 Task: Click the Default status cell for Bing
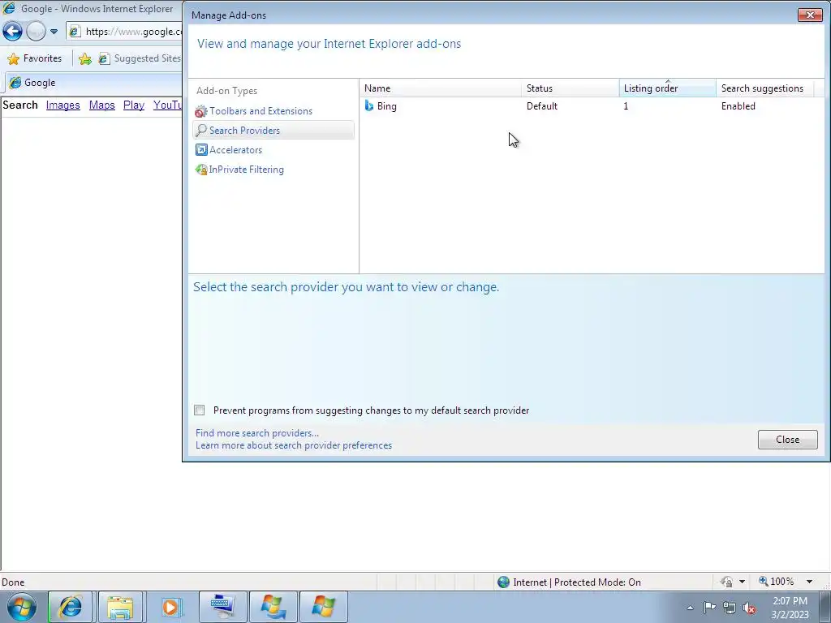(541, 106)
